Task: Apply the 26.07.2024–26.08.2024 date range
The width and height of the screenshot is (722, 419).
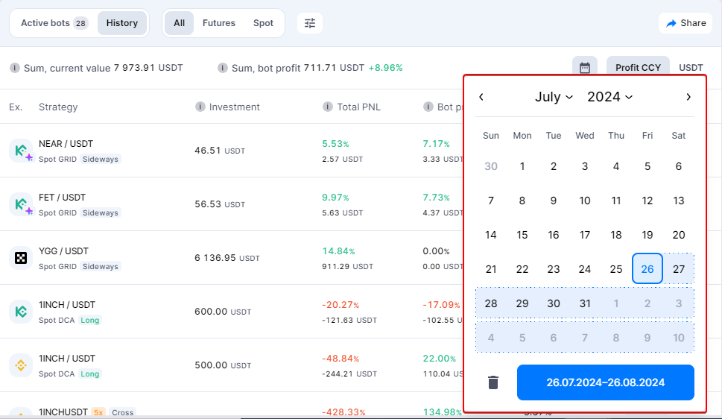Action: coord(605,382)
